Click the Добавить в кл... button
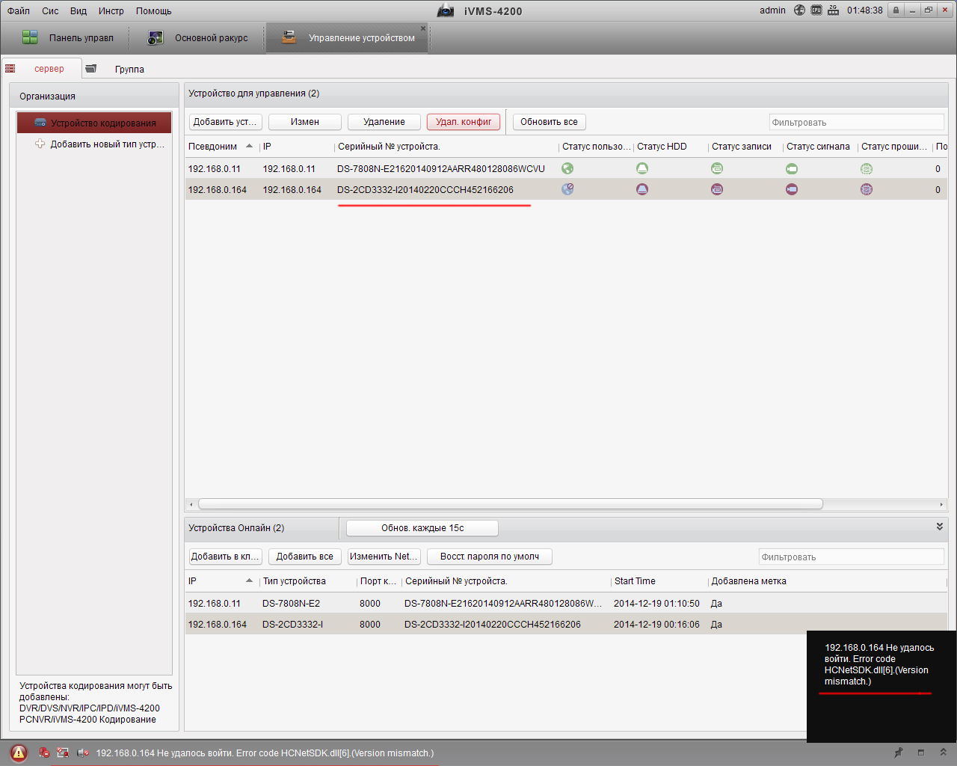The width and height of the screenshot is (957, 766). coord(225,557)
